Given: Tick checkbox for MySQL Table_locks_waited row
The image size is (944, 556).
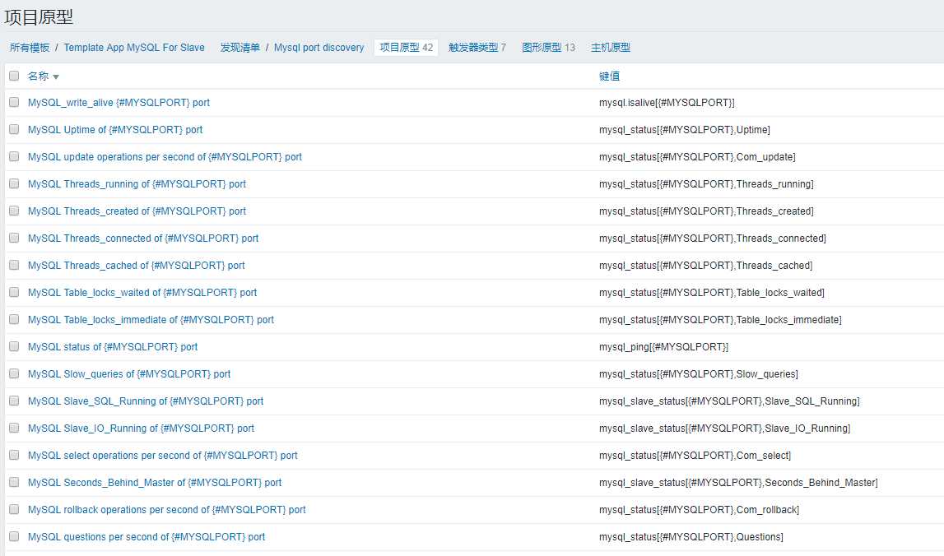Looking at the screenshot, I should 14,292.
